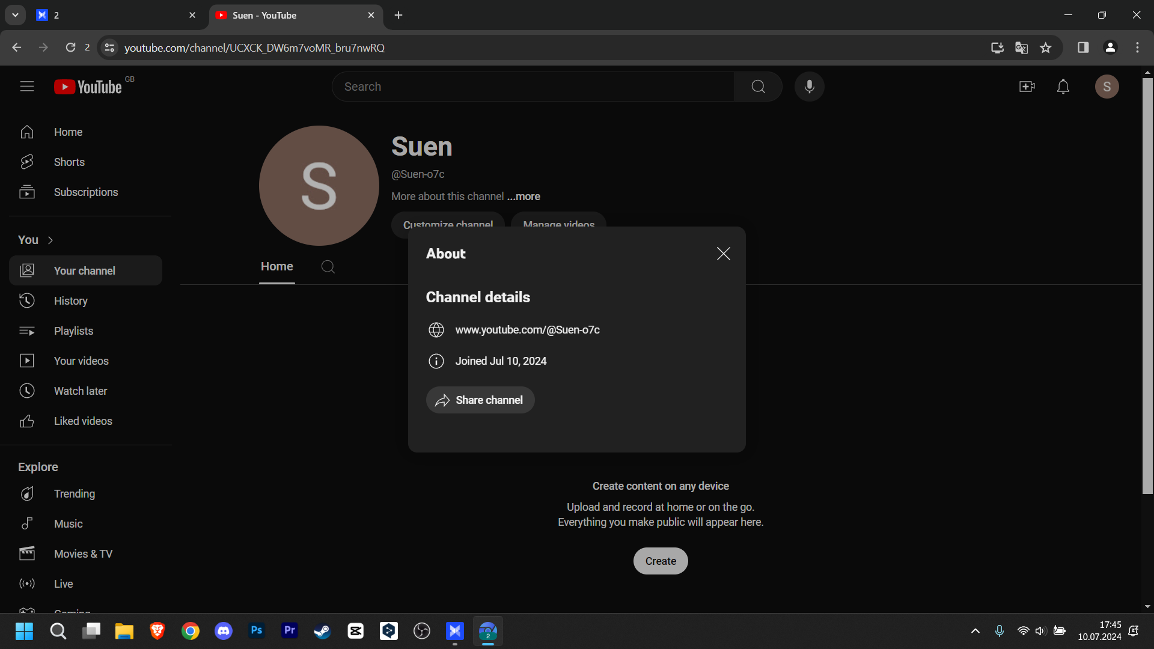This screenshot has width=1154, height=649.
Task: Open Photoshop from taskbar
Action: 257,632
